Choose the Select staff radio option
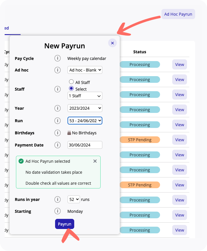The width and height of the screenshot is (207, 251). point(71,89)
